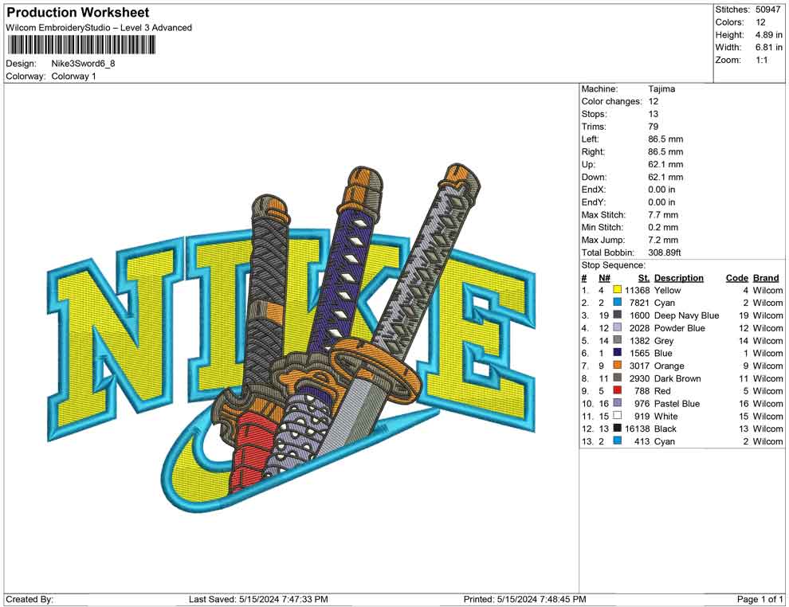The width and height of the screenshot is (789, 607).
Task: Click the Dark Brown thread swatch
Action: pos(618,378)
